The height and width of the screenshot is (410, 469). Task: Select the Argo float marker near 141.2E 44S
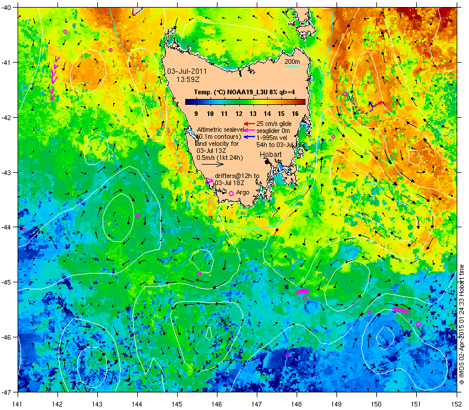[25, 230]
